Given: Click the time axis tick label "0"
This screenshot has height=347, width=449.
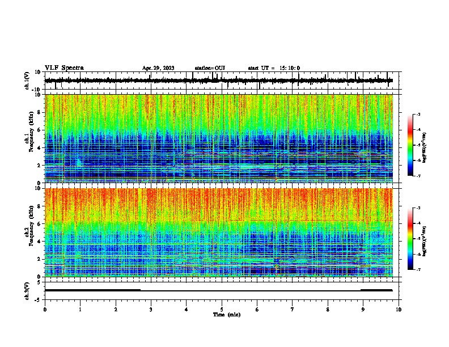Looking at the screenshot, I should click(45, 310).
